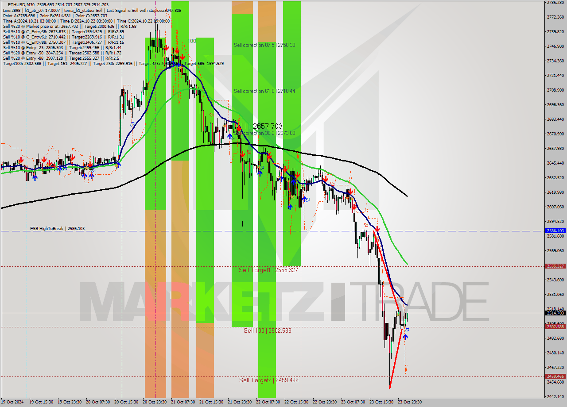
Task: Click the '19 Oct 15:30' time axis label
Action: coord(41,402)
